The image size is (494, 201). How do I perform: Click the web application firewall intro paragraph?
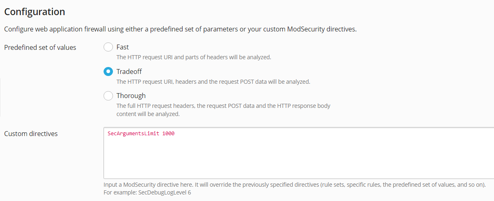pos(180,29)
